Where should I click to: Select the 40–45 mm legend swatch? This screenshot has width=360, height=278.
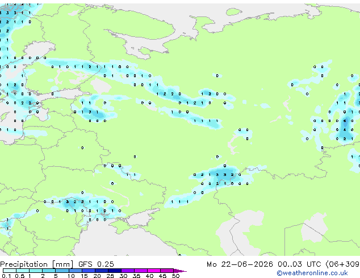(154, 271)
